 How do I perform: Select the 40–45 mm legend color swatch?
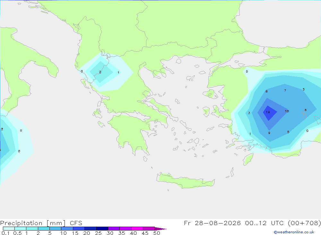[x=137, y=229]
